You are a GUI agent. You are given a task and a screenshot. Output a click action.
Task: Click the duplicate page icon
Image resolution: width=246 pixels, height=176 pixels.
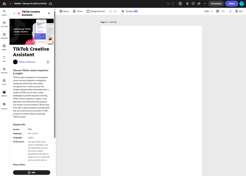217,11
